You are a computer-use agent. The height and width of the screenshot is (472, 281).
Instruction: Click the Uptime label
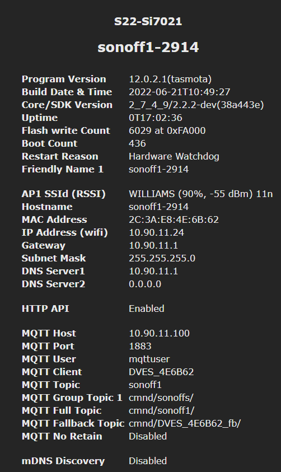40,118
